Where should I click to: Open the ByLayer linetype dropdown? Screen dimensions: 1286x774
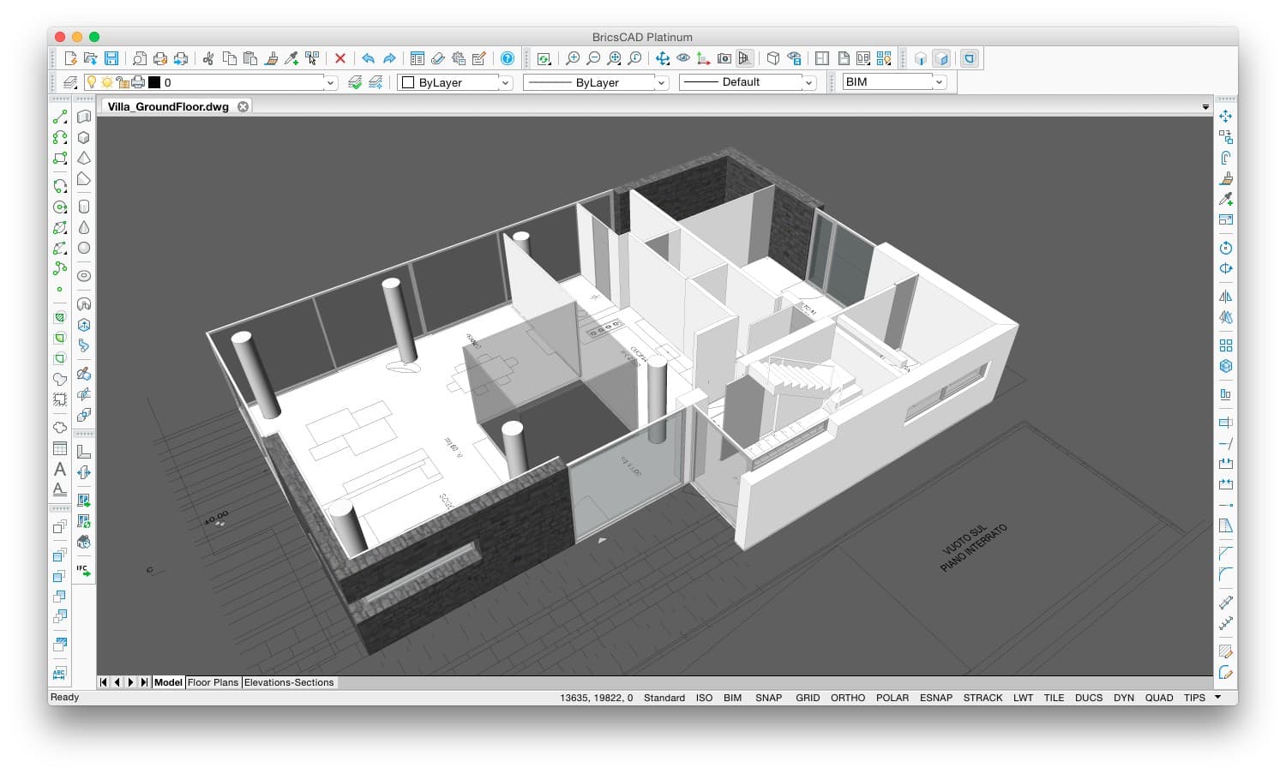pyautogui.click(x=662, y=82)
